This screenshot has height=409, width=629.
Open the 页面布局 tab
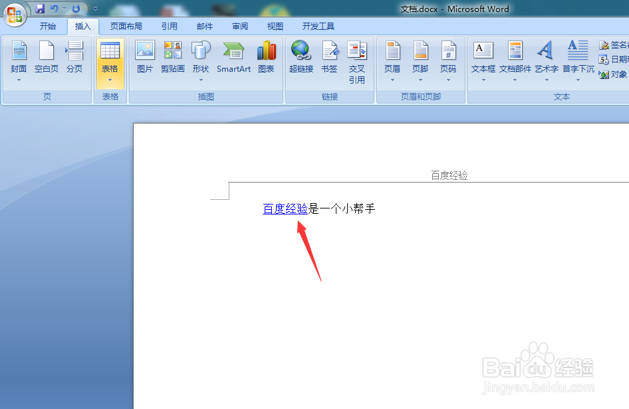(x=126, y=27)
